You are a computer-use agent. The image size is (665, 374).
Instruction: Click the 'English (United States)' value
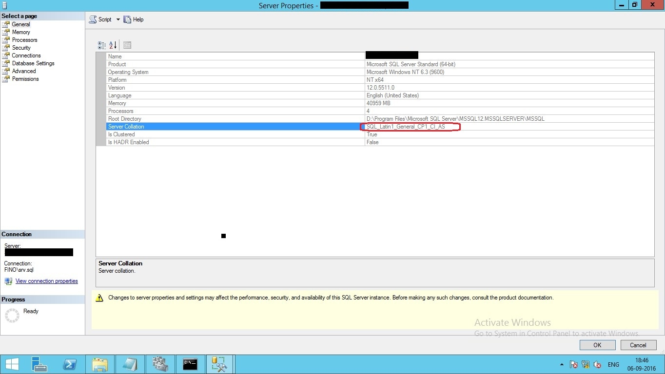(x=392, y=95)
